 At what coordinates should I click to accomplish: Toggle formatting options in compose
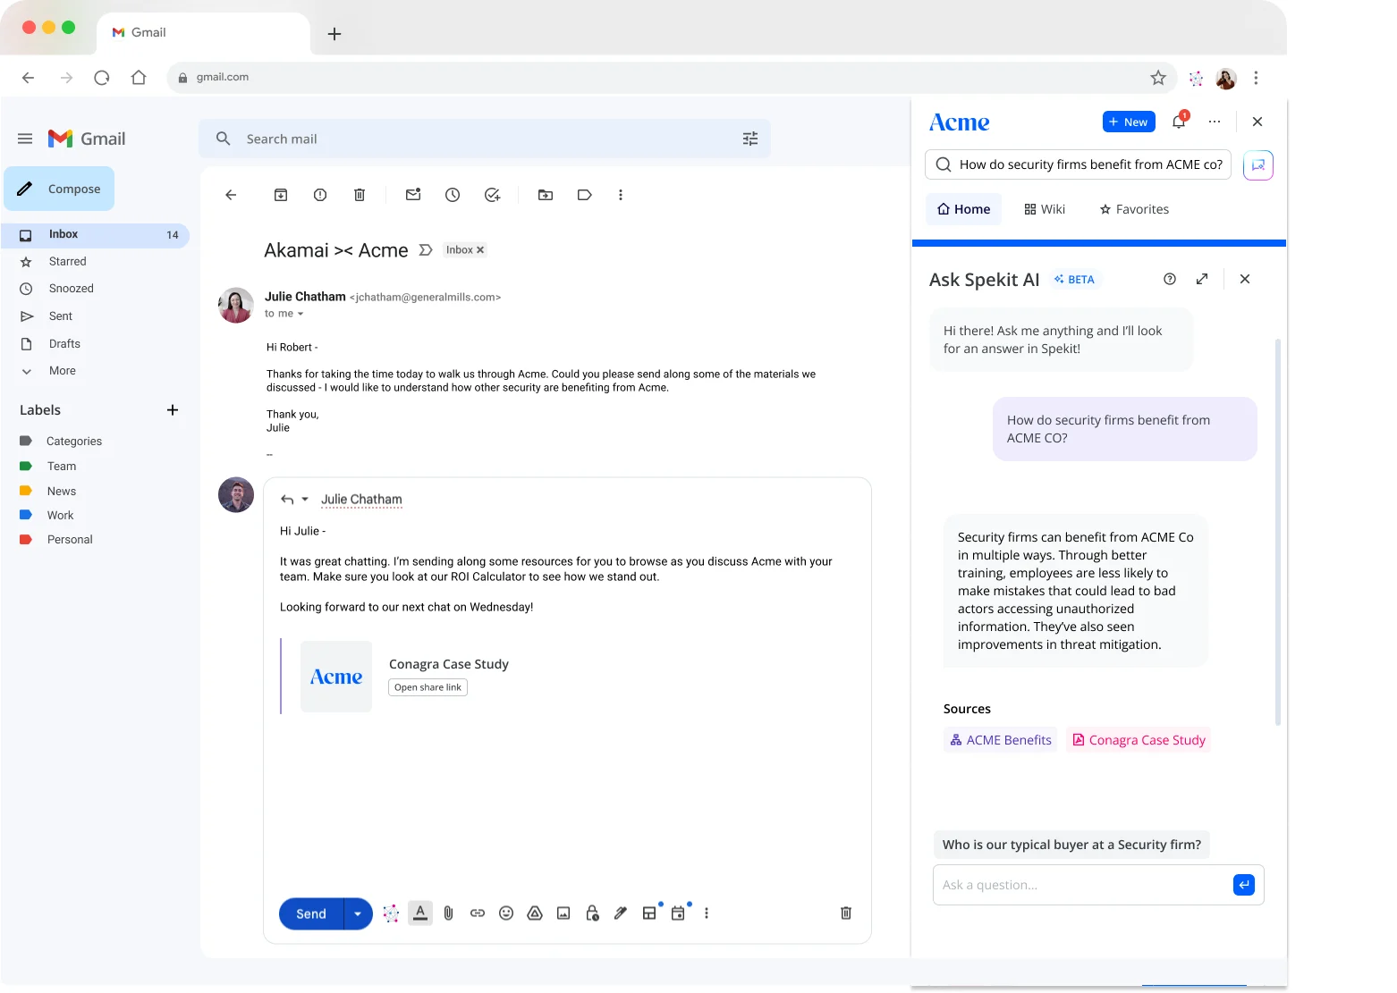tap(420, 913)
